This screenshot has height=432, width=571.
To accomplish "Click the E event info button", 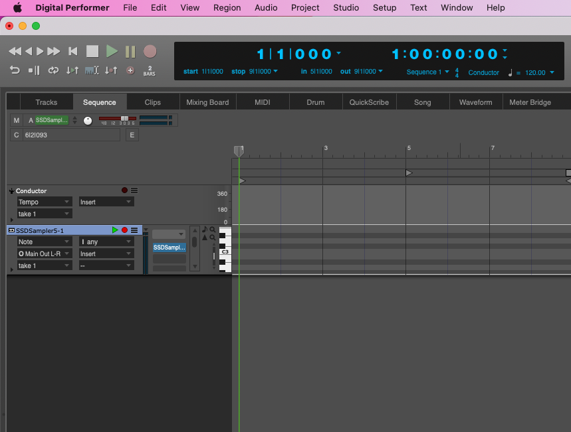I will (132, 135).
